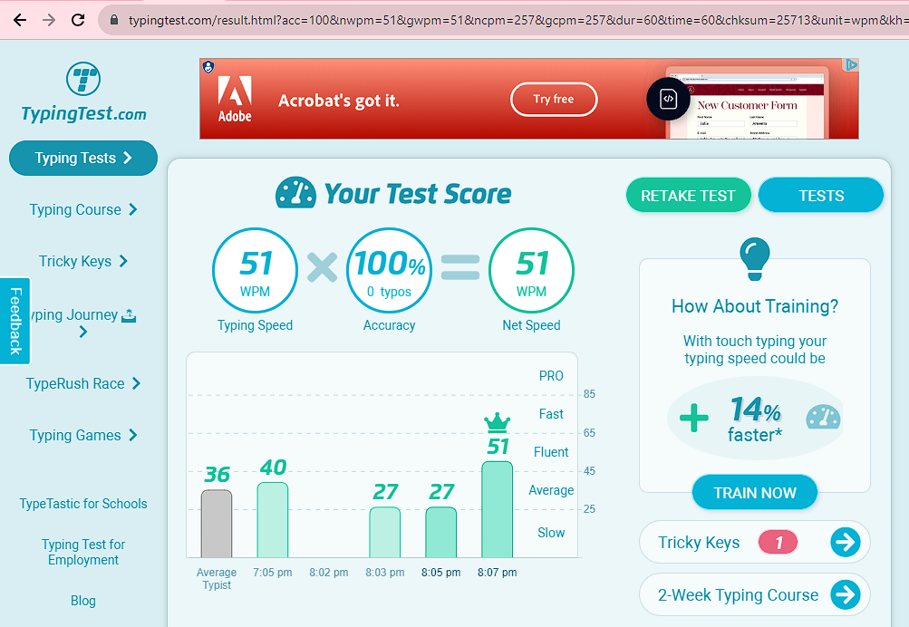The image size is (909, 627).
Task: Select the 8:05 pm result bar
Action: tap(441, 533)
